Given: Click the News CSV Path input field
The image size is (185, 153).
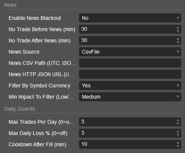Looking at the screenshot, I should [x=130, y=63].
